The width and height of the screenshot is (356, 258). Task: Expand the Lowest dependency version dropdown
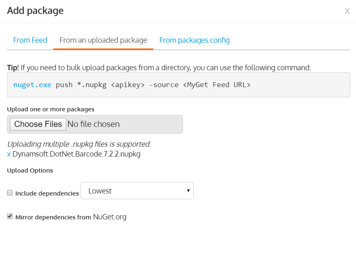[x=137, y=191]
